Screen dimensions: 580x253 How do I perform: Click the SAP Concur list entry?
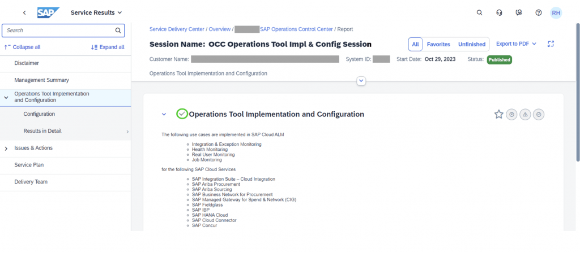pos(204,225)
